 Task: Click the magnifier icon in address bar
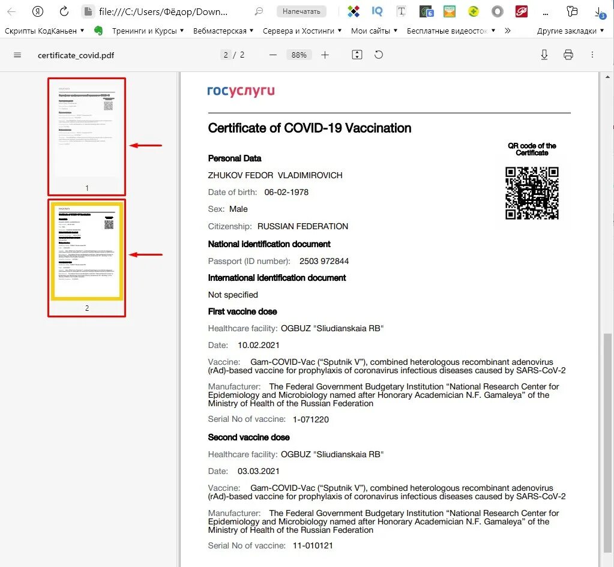[x=259, y=11]
